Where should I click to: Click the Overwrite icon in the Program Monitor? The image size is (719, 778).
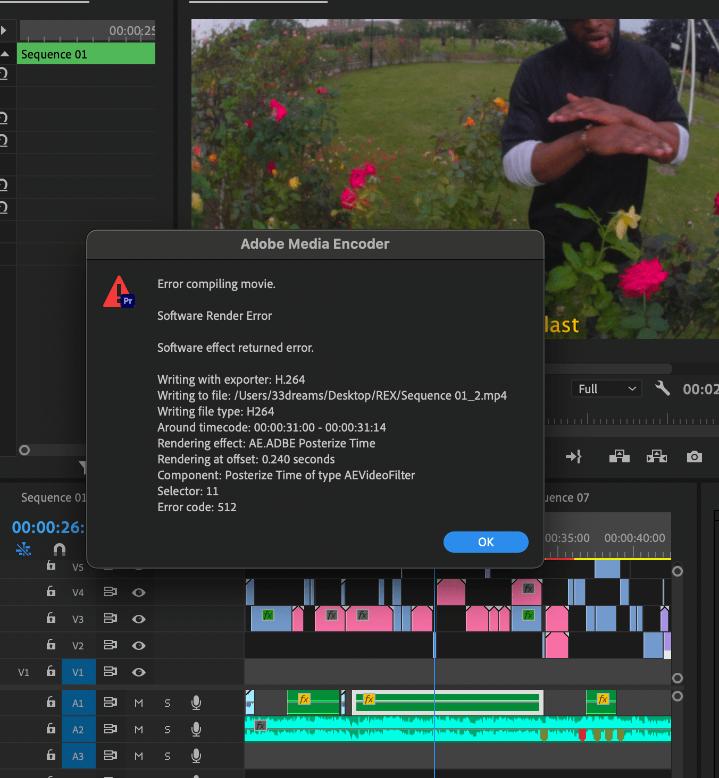tap(656, 456)
